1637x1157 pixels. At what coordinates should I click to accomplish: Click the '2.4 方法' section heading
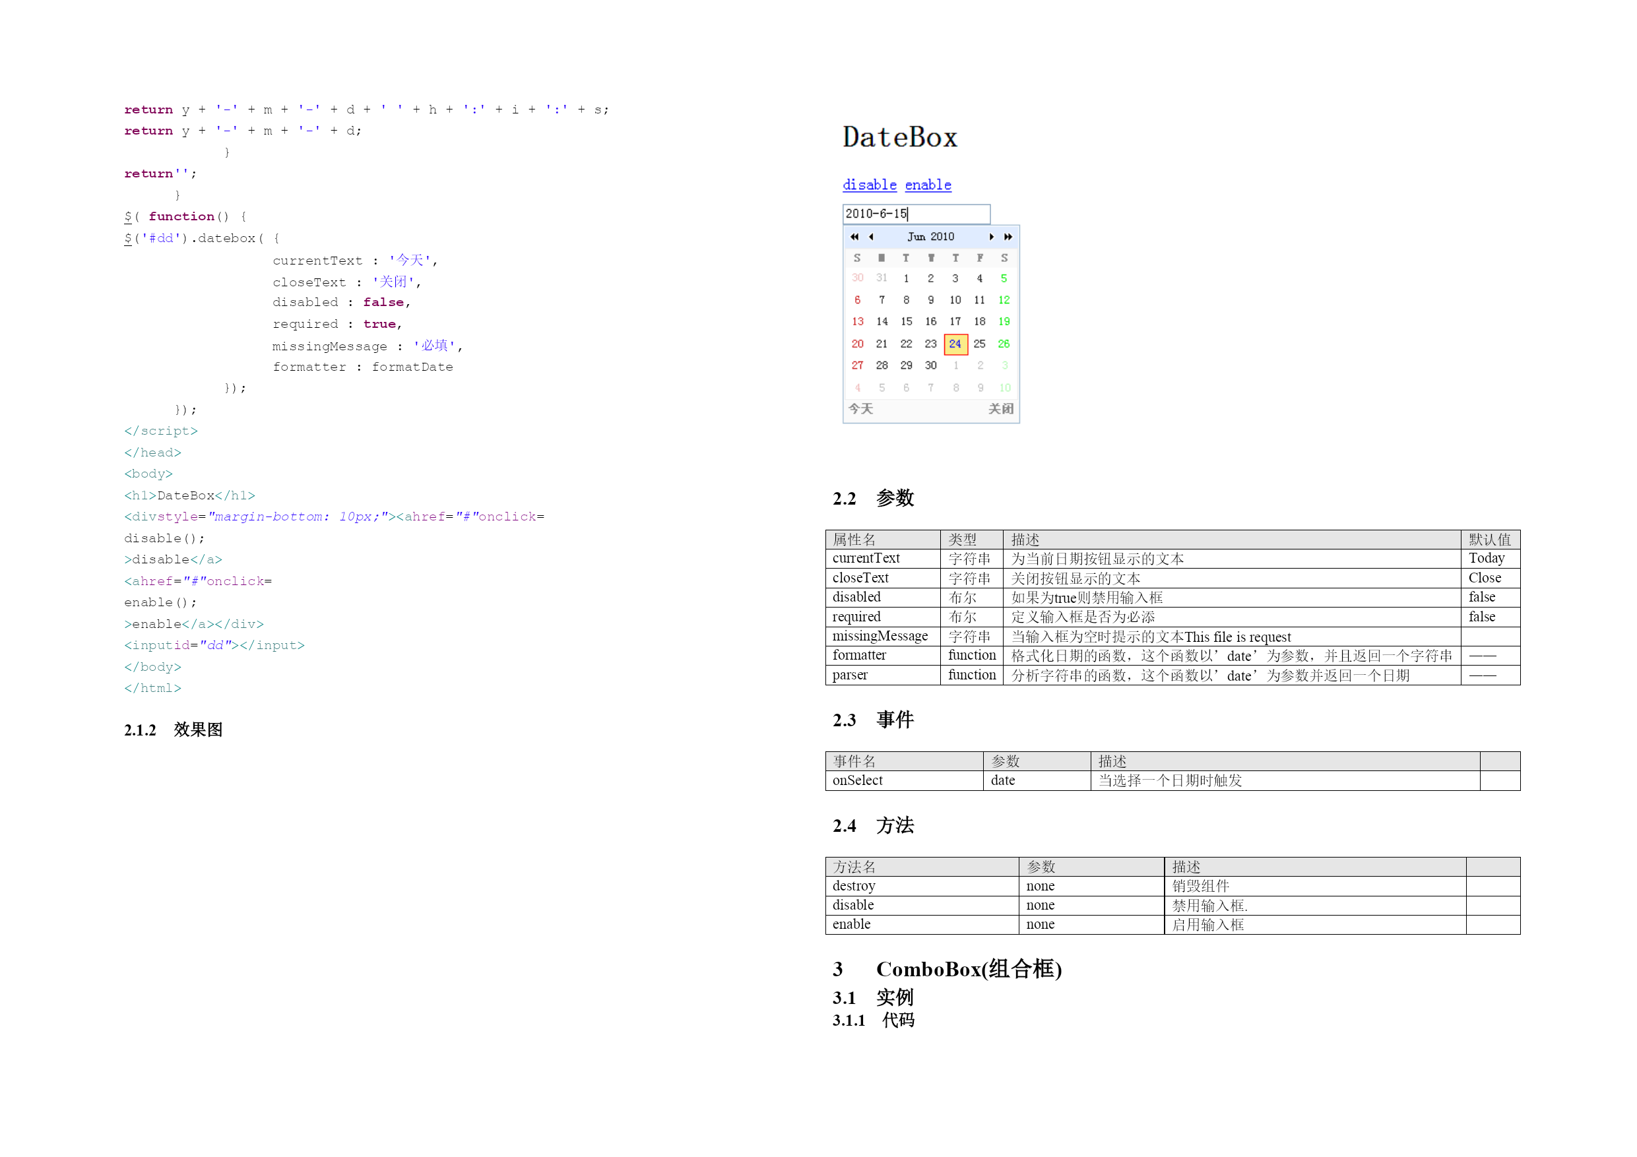tap(874, 825)
